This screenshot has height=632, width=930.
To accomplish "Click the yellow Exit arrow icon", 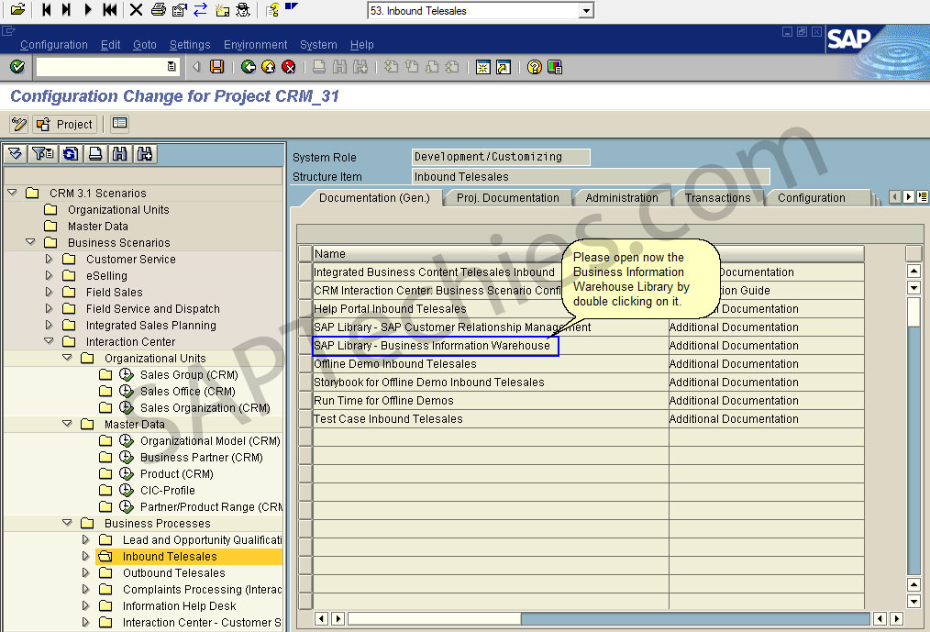I will [269, 67].
